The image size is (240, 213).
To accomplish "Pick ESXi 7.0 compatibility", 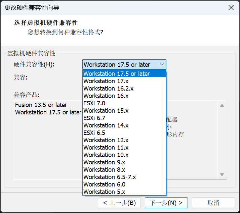I will click(124, 103).
